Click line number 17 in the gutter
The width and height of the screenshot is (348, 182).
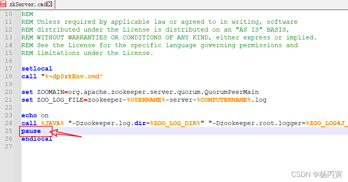coord(9,69)
